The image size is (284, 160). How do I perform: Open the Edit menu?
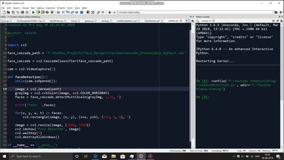click(9, 8)
